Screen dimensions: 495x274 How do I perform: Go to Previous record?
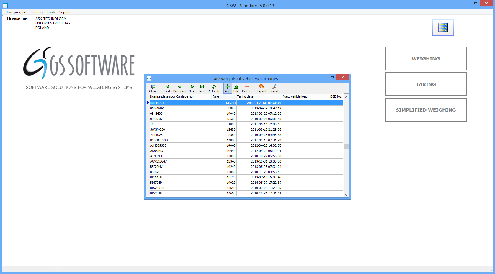point(179,88)
